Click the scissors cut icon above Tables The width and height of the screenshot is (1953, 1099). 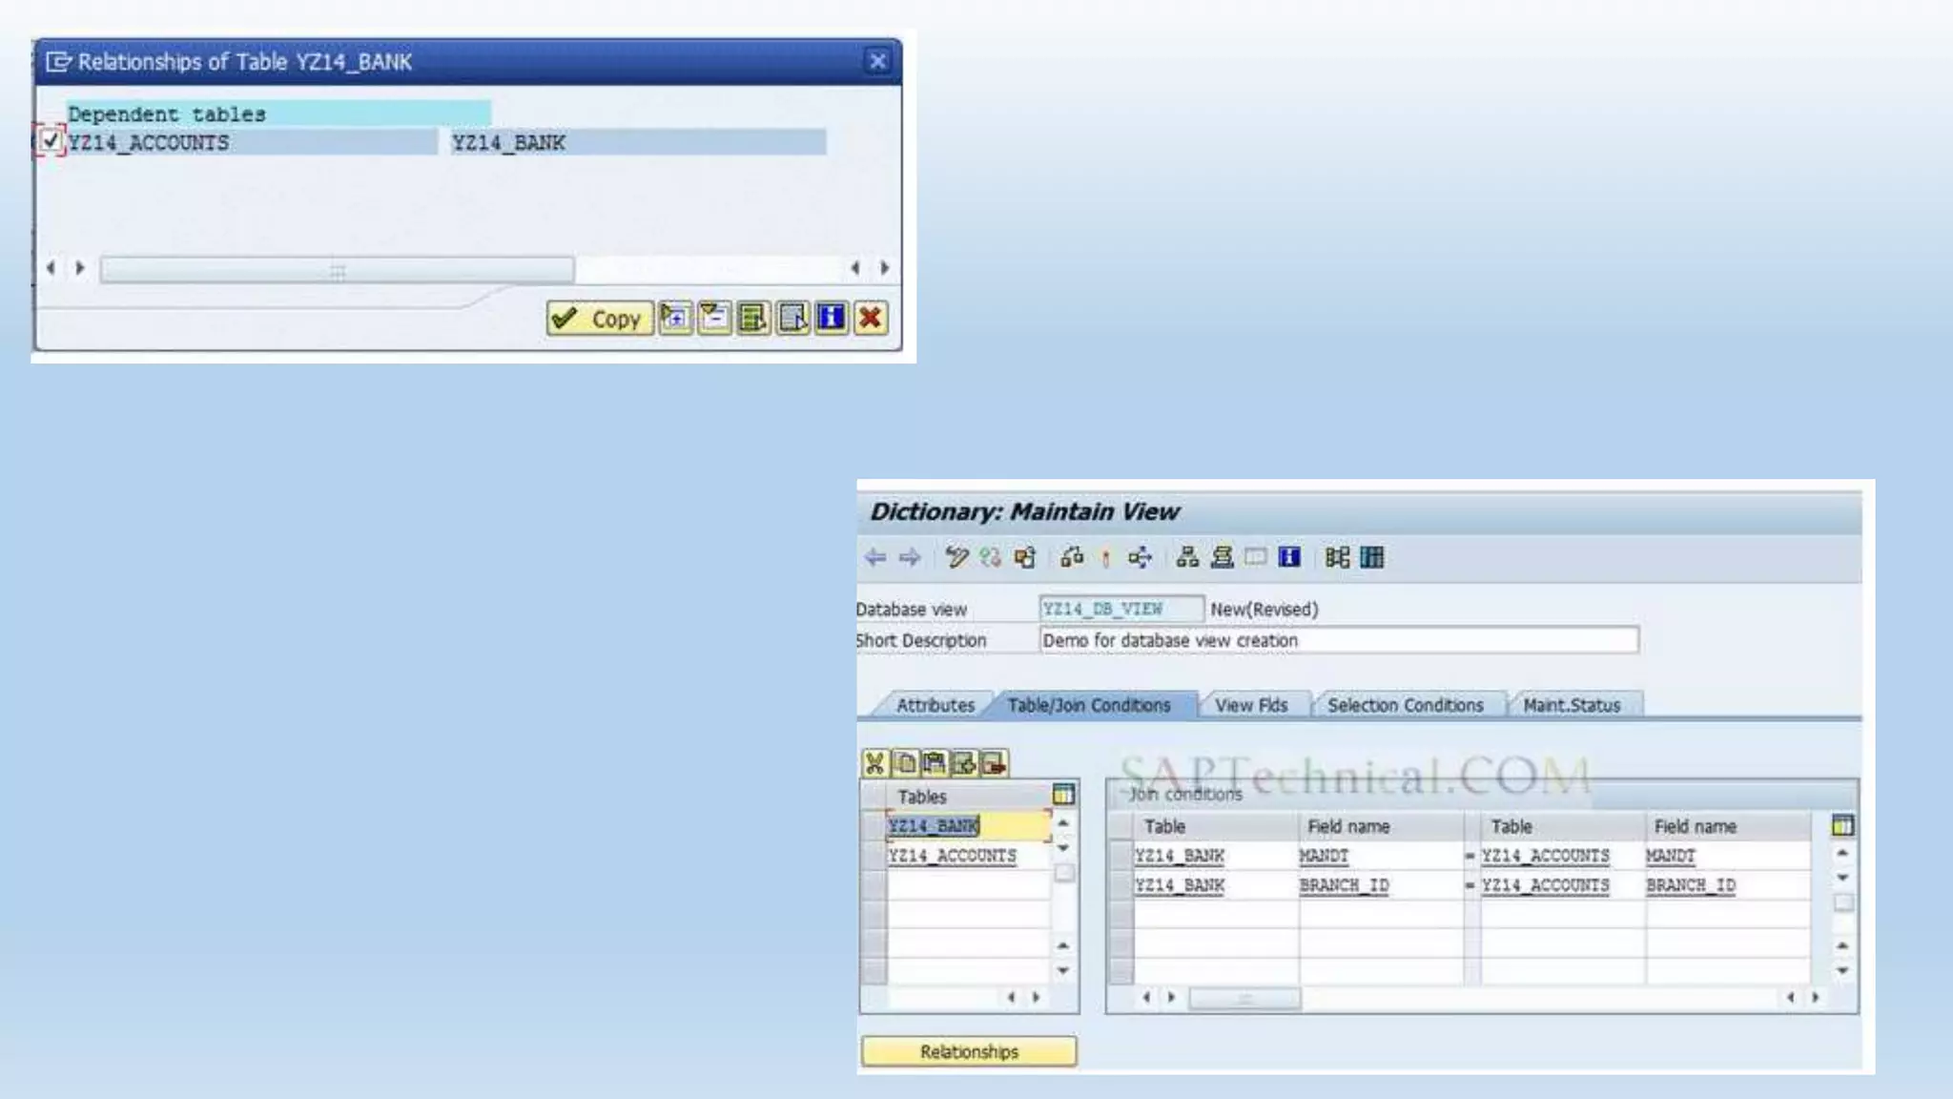[x=874, y=763]
